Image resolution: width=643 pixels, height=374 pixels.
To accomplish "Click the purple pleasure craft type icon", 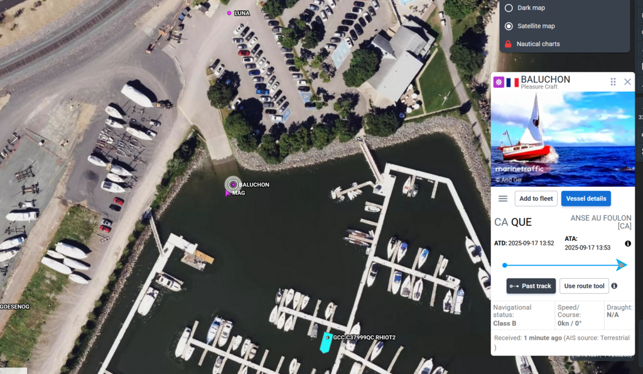I will [x=499, y=82].
